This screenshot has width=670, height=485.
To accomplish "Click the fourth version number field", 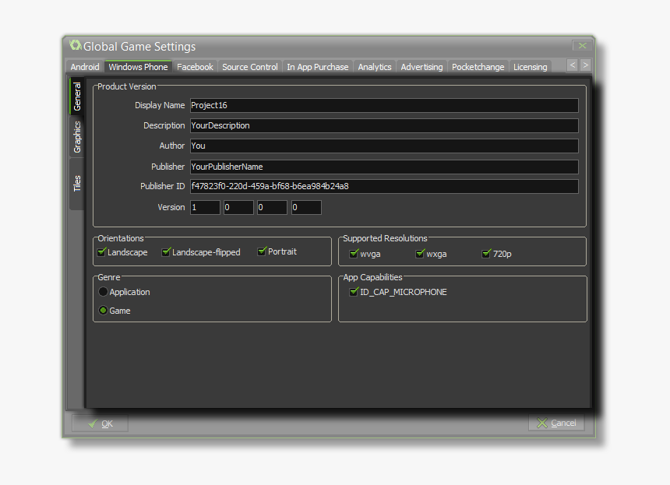I will [x=306, y=208].
